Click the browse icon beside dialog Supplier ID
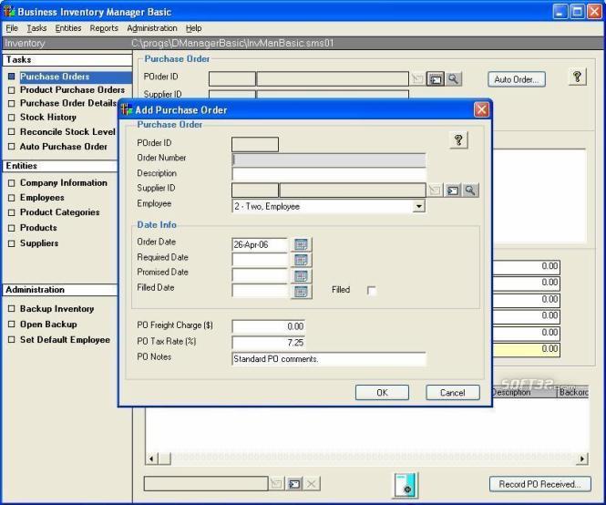Image resolution: width=606 pixels, height=505 pixels. (x=453, y=191)
